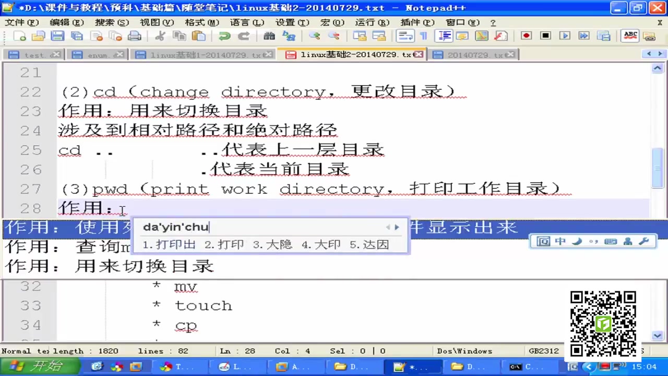
Task: Open the 插件(P) menu
Action: pyautogui.click(x=417, y=22)
